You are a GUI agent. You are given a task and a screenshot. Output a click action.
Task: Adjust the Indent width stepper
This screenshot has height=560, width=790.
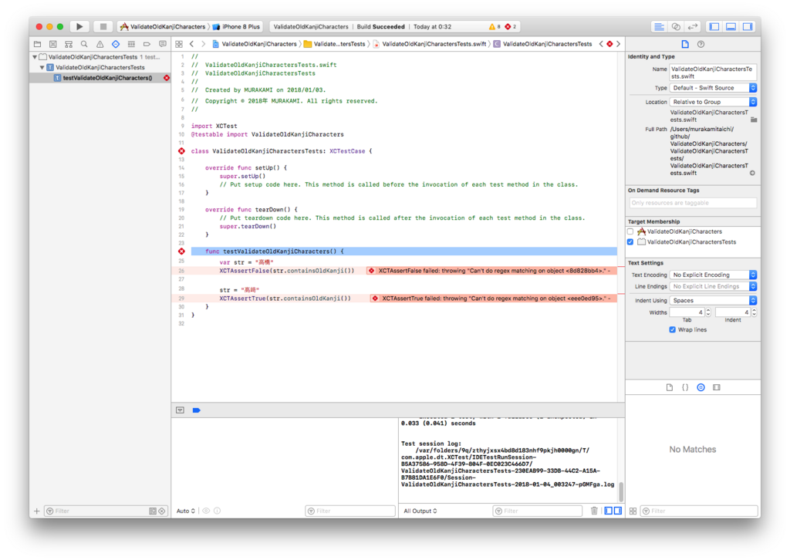pos(755,312)
